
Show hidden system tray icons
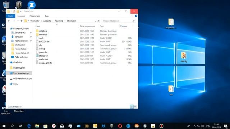[194, 126]
